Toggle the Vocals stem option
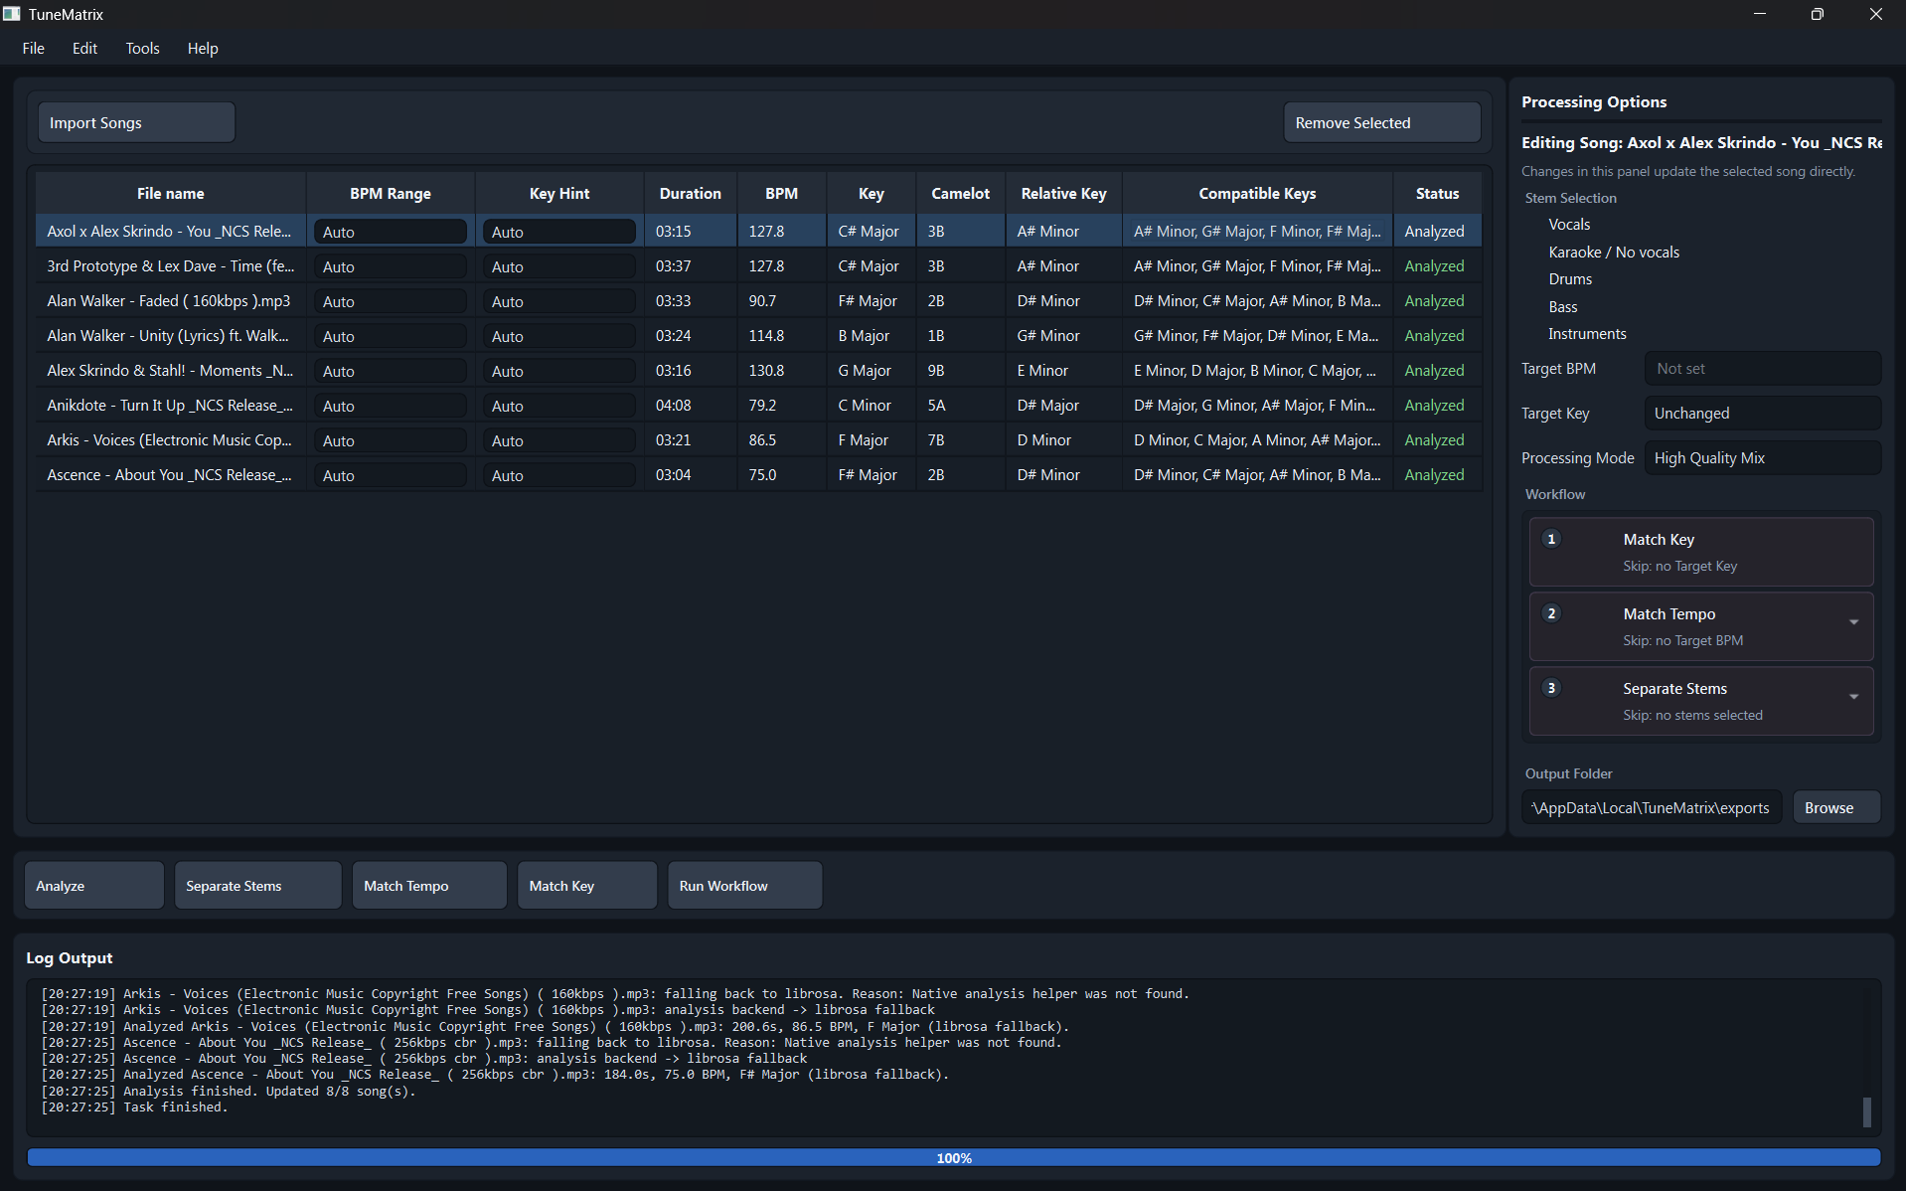The height and width of the screenshot is (1191, 1906). 1569,225
